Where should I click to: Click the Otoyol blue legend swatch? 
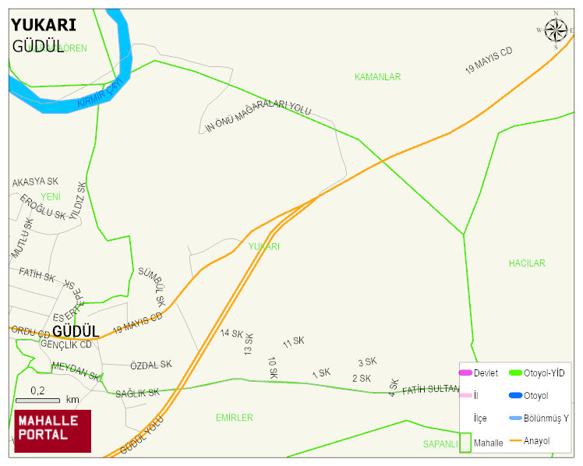pos(515,395)
